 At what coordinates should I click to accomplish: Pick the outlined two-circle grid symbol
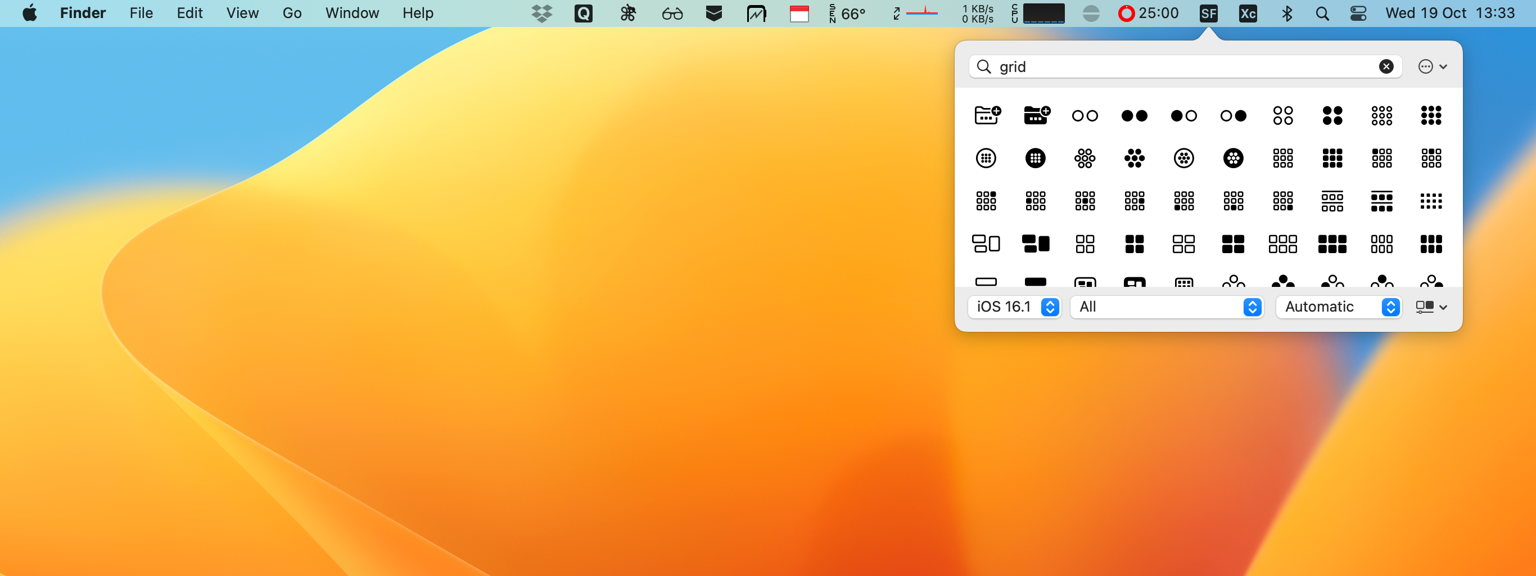(1085, 116)
